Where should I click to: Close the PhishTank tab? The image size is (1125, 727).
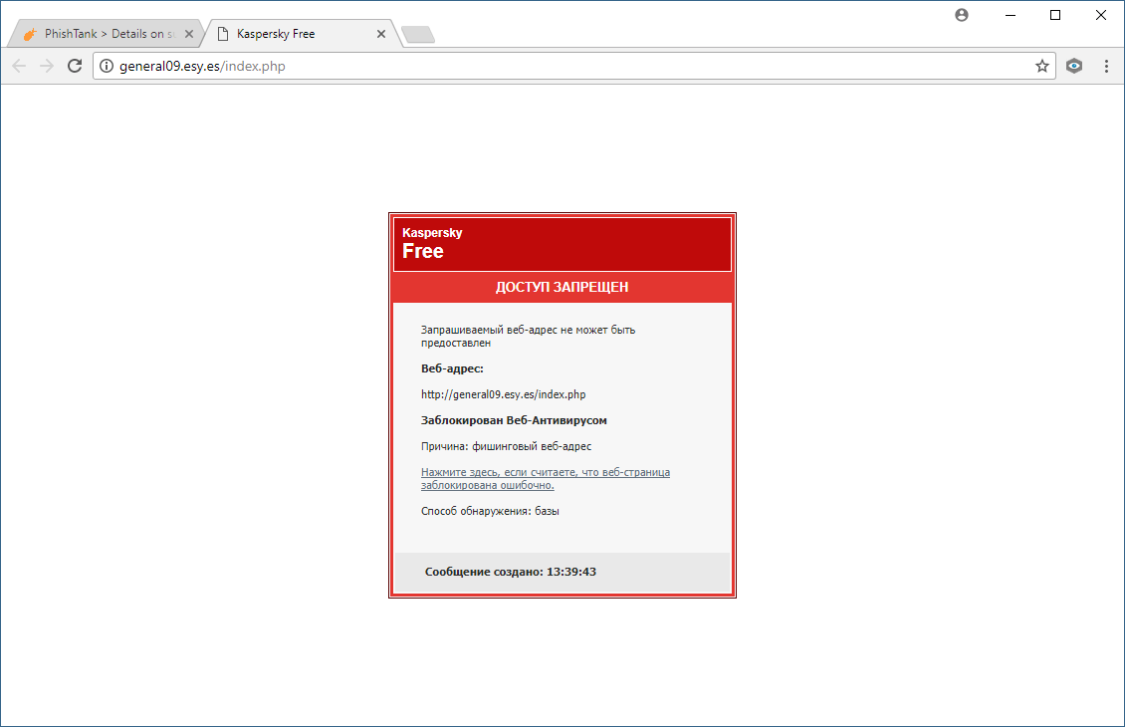click(x=189, y=32)
